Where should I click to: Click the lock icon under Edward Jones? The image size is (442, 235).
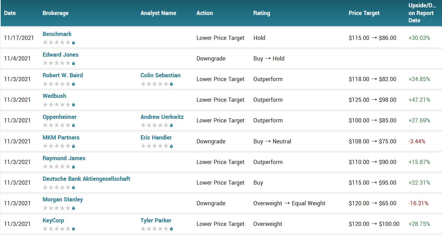pyautogui.click(x=73, y=63)
